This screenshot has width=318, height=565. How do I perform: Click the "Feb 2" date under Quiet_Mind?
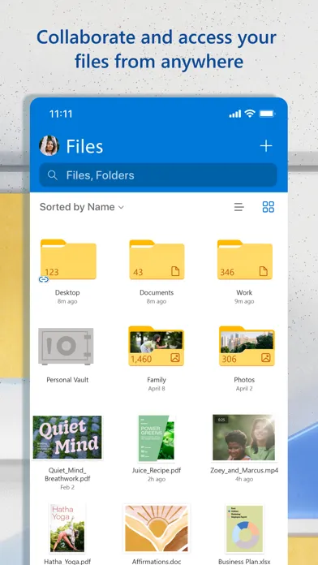click(67, 487)
